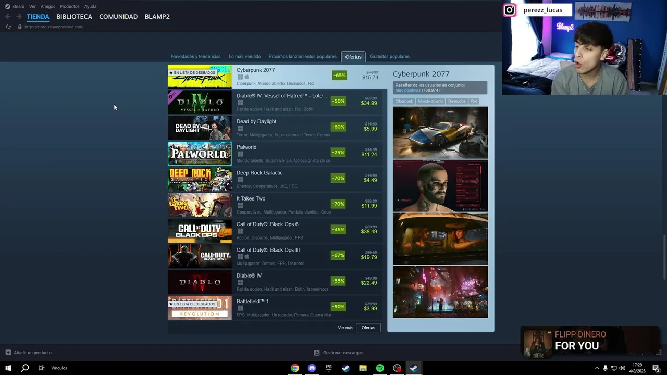Viewport: 667px width, 375px height.
Task: Click the active Steam taskbar icon
Action: point(414,368)
